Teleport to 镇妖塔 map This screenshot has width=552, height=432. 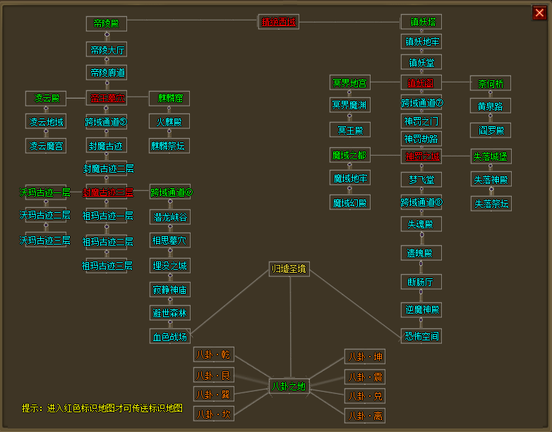(x=421, y=22)
